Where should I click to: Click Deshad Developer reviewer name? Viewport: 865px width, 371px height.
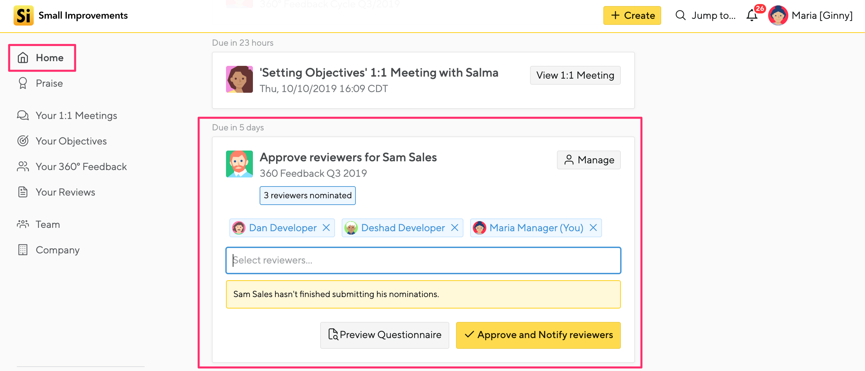pos(403,228)
